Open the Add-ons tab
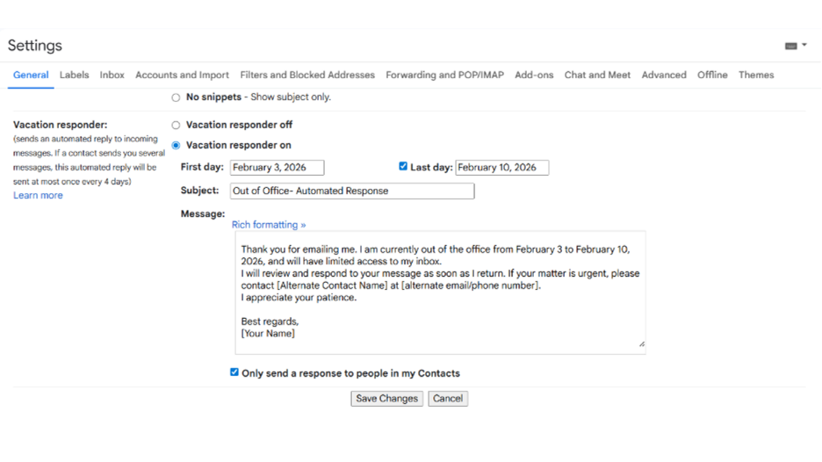This screenshot has height=462, width=822. click(x=534, y=76)
